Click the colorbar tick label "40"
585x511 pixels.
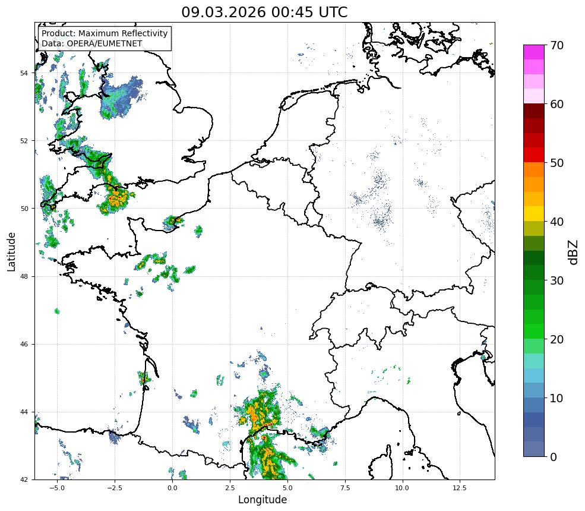(x=556, y=222)
